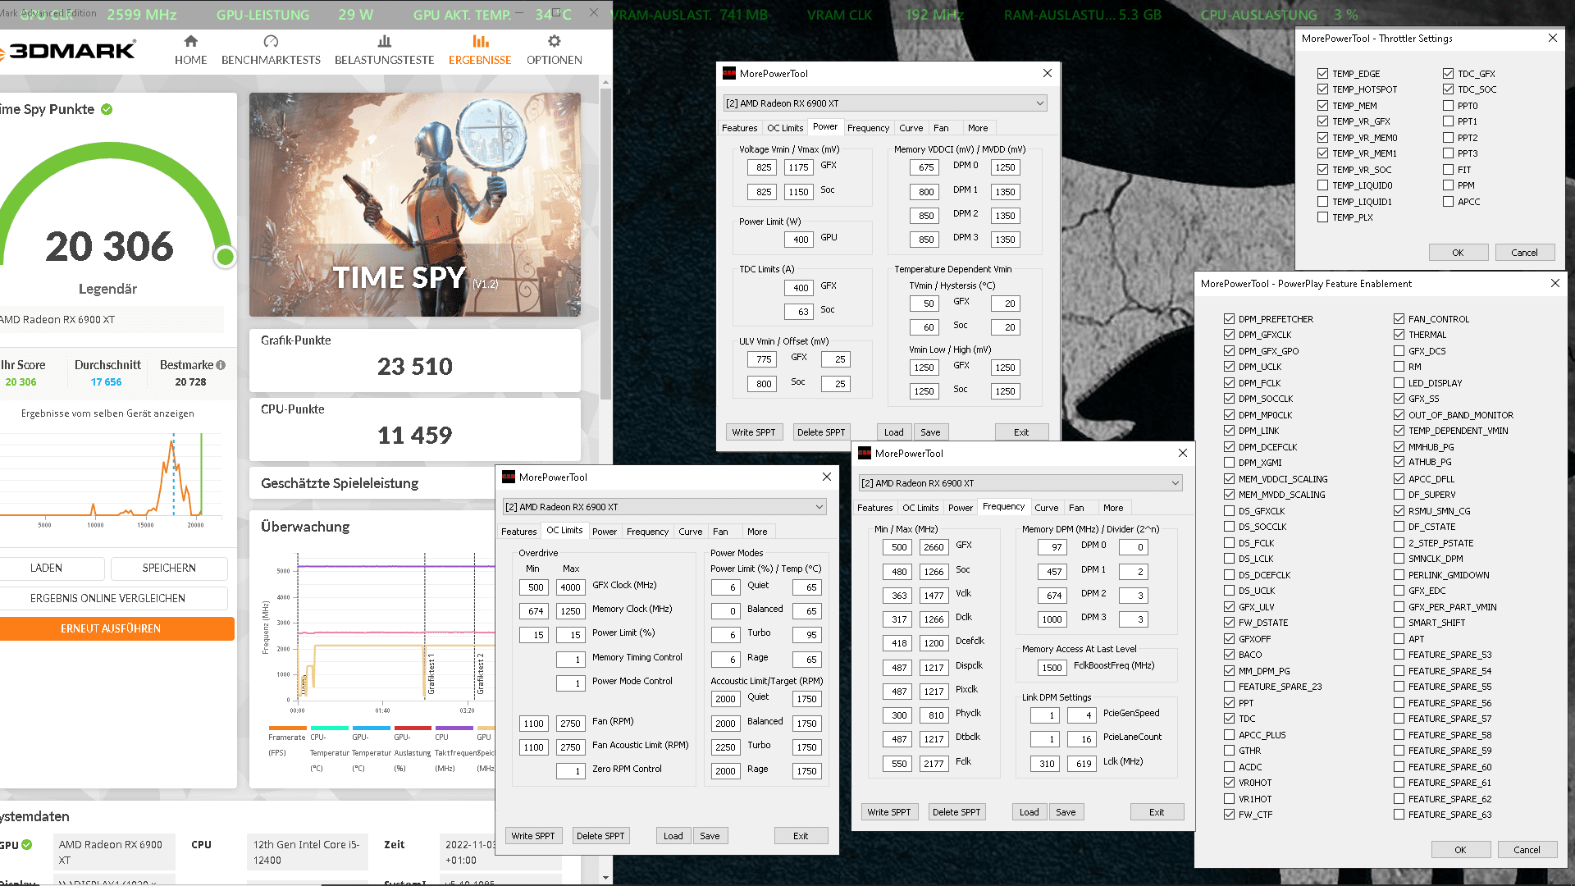
Task: Toggle GFXOFF feature checkbox
Action: (1229, 639)
